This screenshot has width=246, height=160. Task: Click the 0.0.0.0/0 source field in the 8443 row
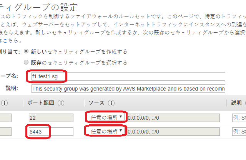(173, 132)
